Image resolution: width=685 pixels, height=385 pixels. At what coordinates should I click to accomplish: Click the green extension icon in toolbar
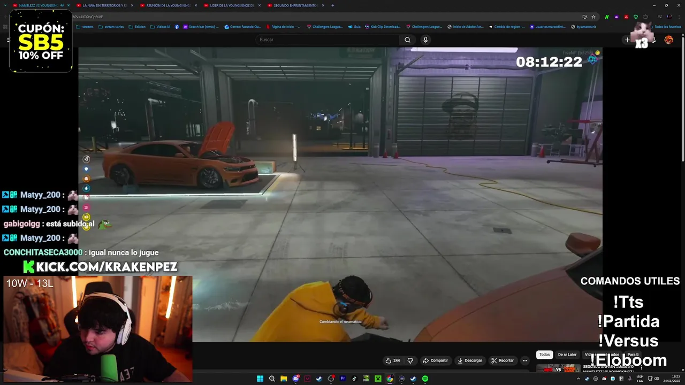tap(607, 17)
